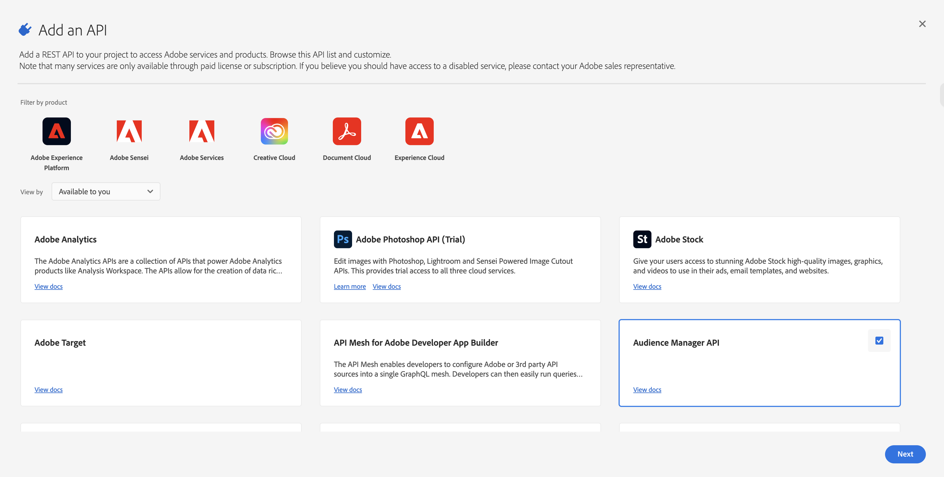Open the Available to you dropdown

point(105,191)
